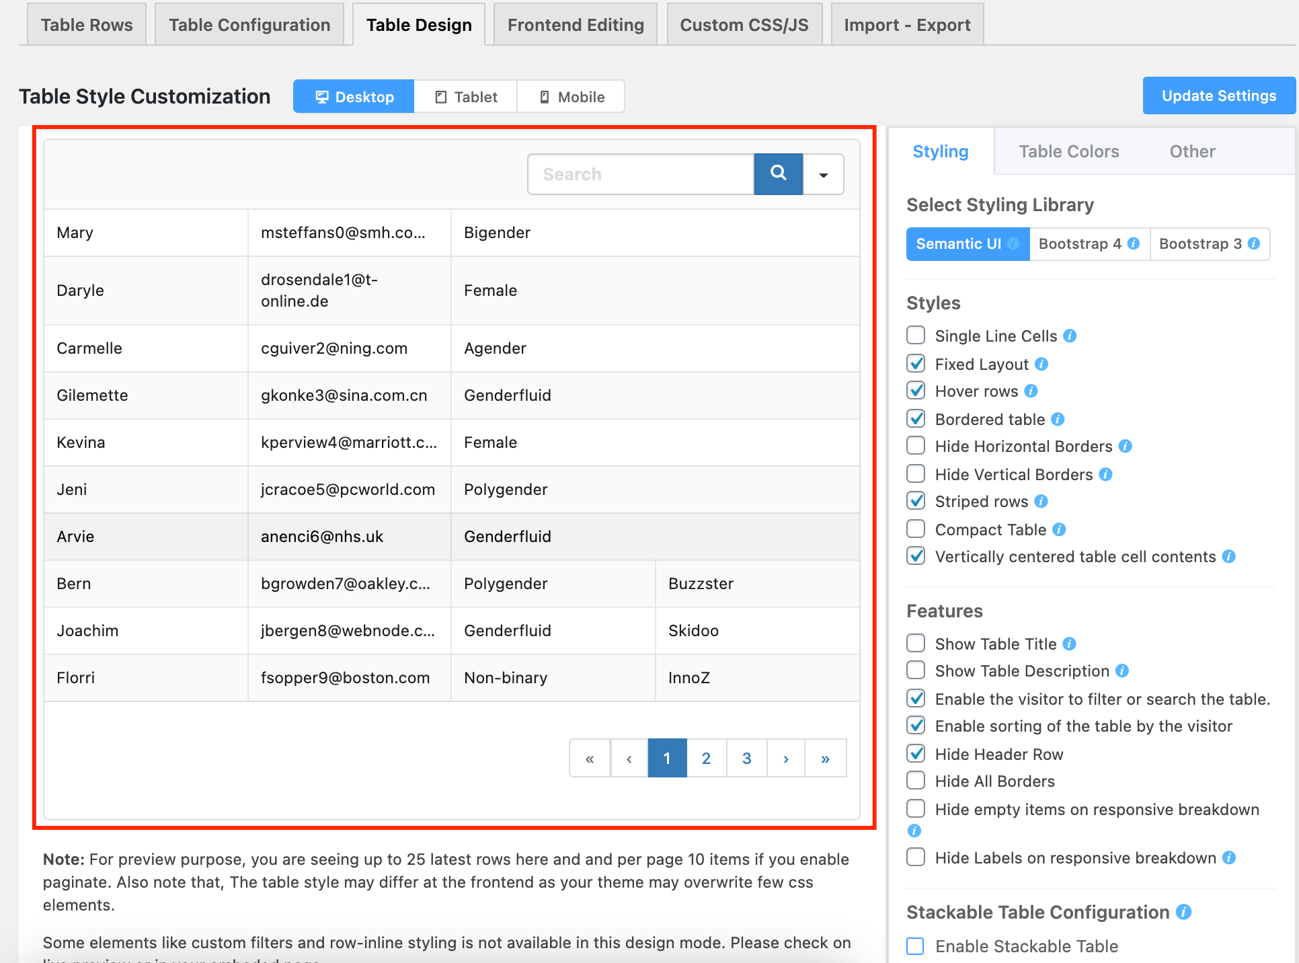Jump to last page using double-right arrow
1299x963 pixels.
coord(825,758)
